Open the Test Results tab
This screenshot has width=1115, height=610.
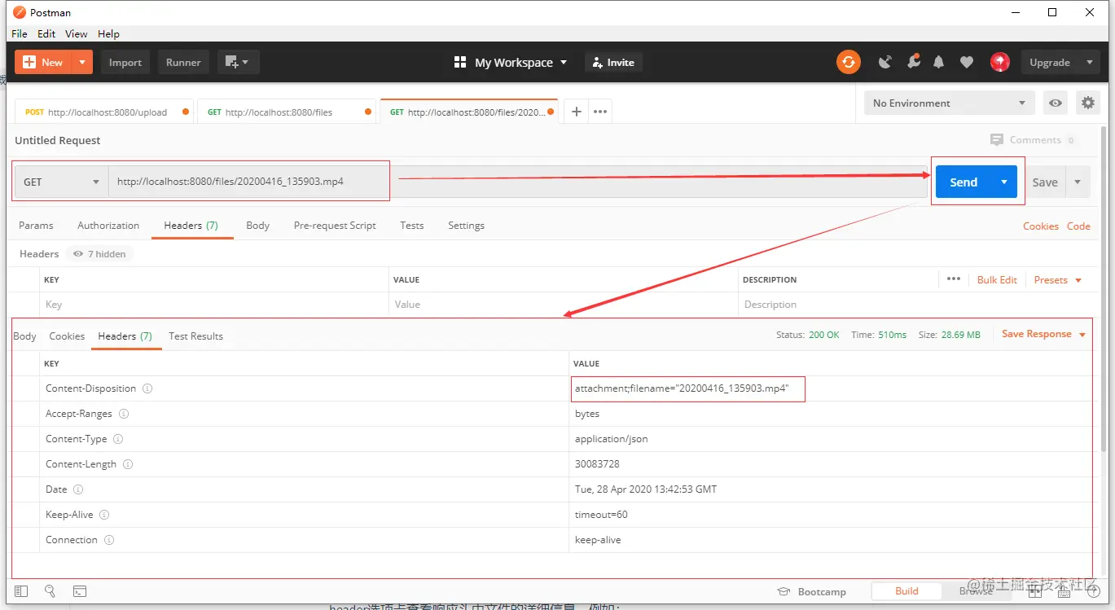coord(195,336)
